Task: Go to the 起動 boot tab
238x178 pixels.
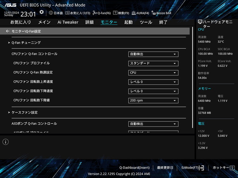Action: [129, 22]
